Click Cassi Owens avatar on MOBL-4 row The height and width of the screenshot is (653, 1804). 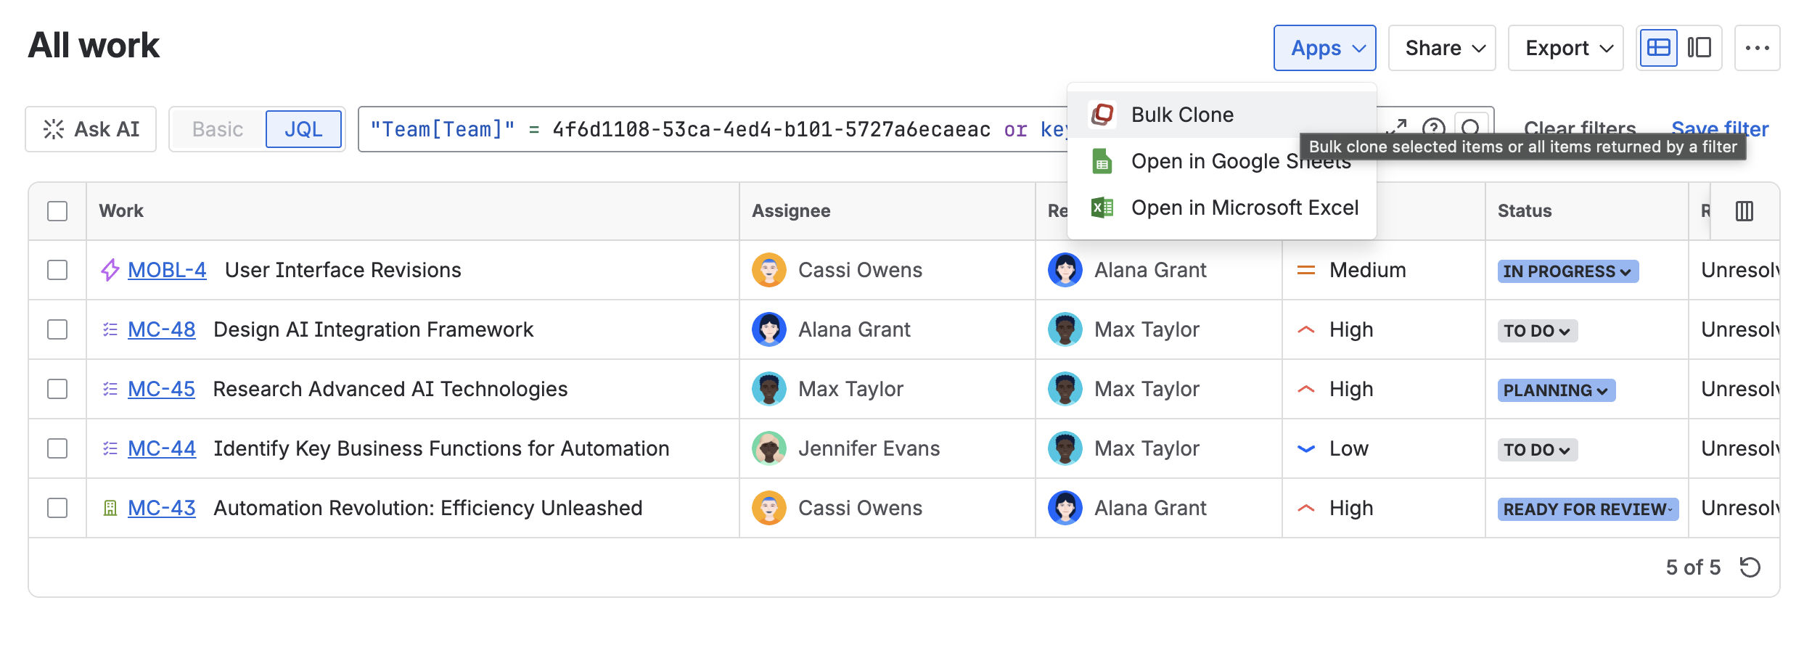[x=769, y=270]
